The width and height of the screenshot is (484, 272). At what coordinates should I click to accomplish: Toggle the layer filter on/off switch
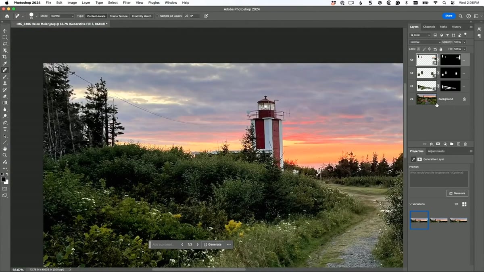465,35
